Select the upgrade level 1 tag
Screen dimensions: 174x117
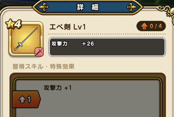tap(26, 99)
